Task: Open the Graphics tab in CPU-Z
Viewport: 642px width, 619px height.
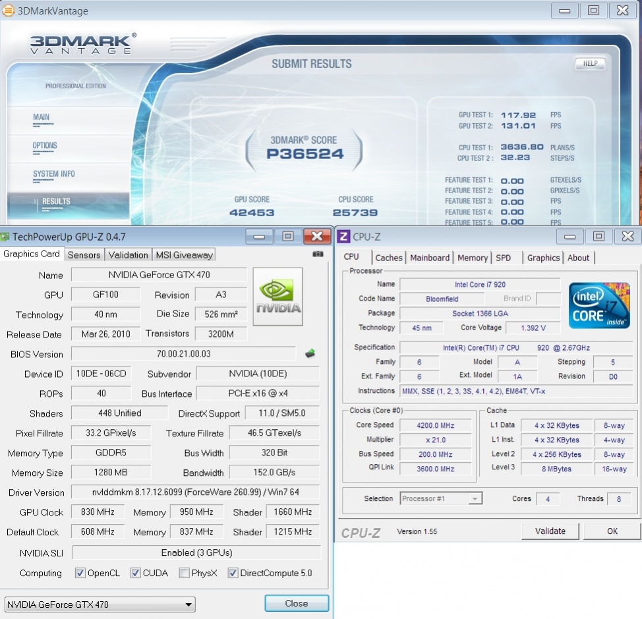Action: coord(543,258)
